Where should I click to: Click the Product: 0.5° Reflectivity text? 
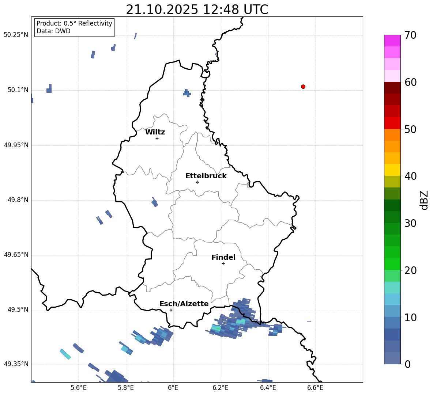[74, 23]
